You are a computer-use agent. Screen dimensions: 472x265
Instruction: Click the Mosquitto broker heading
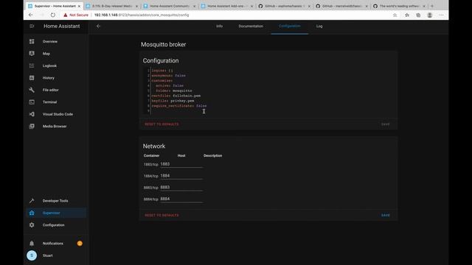(164, 44)
